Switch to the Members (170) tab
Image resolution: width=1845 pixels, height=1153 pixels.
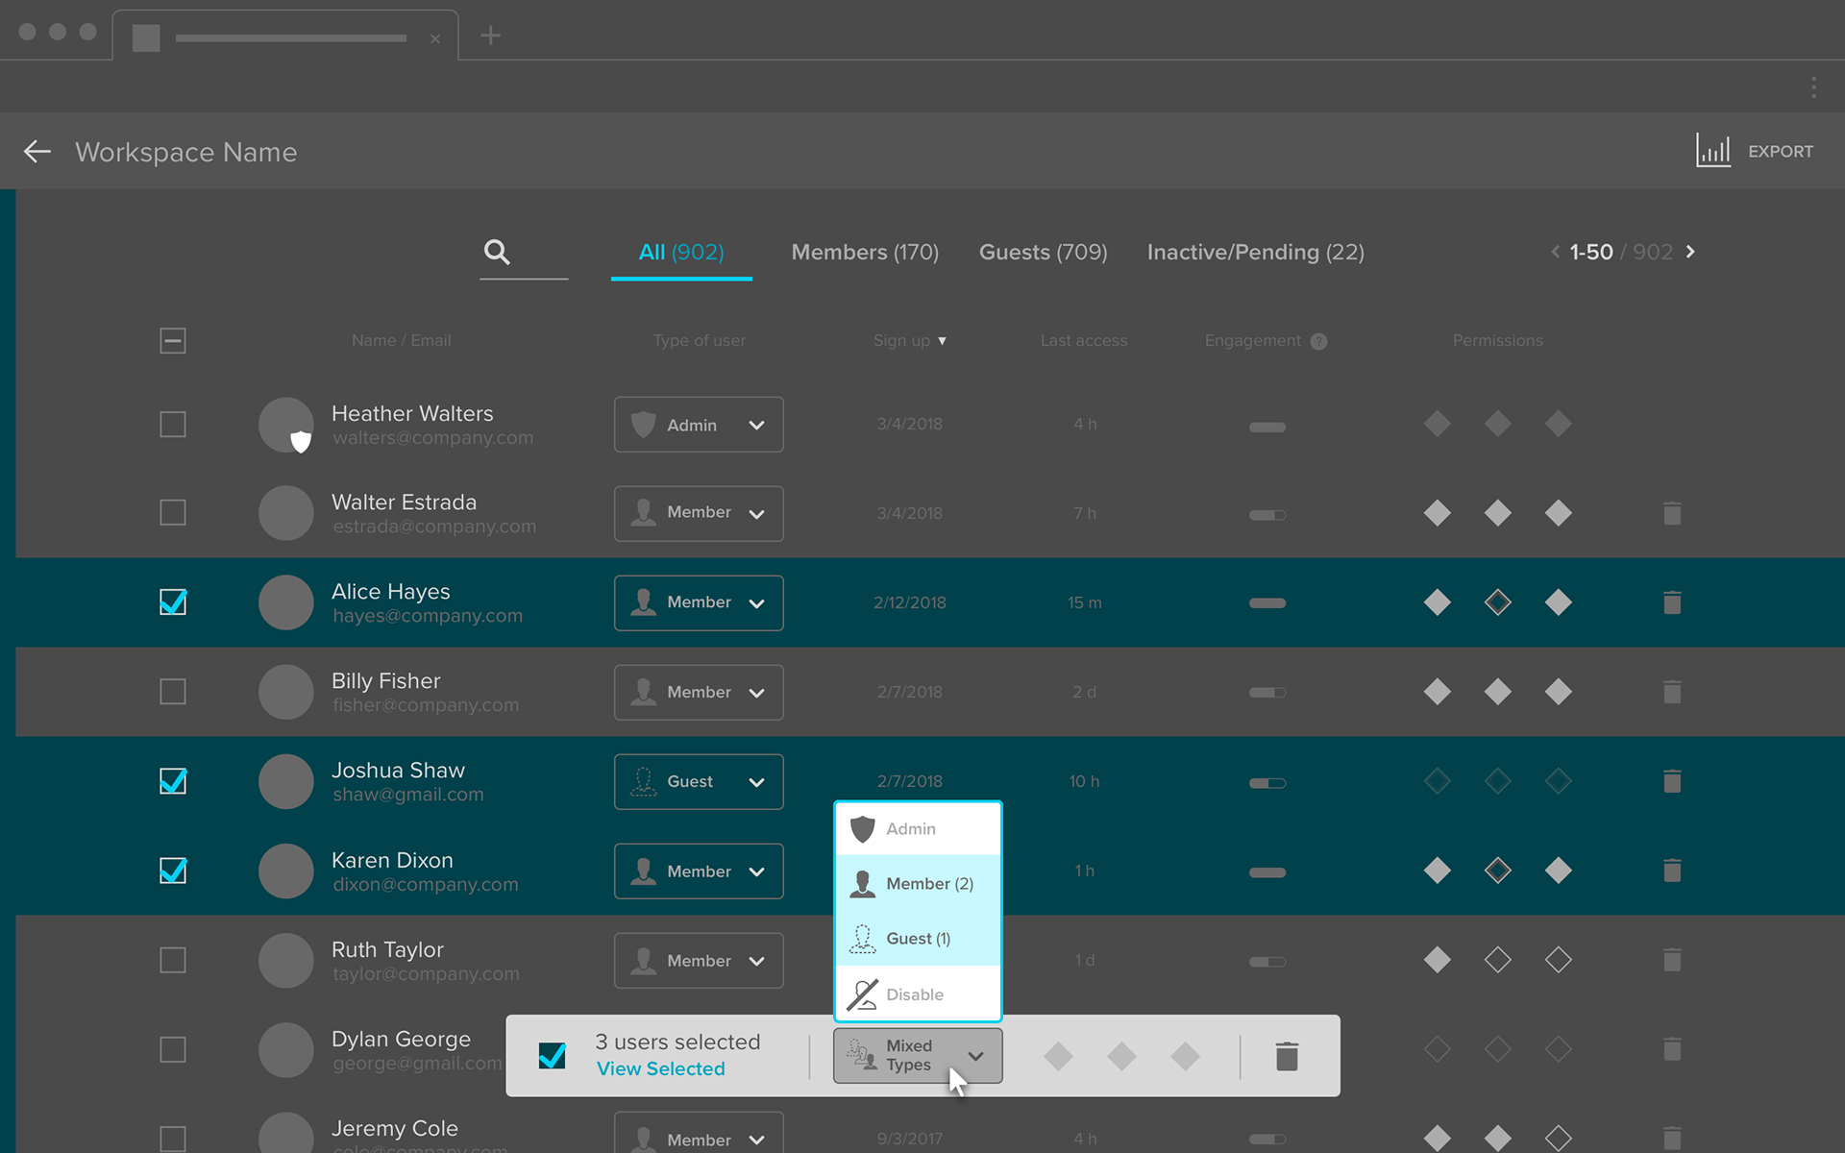click(x=865, y=252)
